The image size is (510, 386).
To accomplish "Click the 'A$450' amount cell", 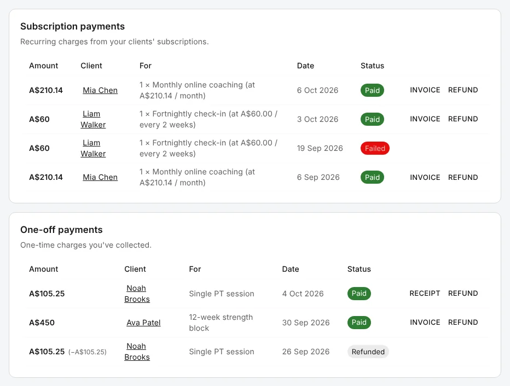I will (x=42, y=323).
